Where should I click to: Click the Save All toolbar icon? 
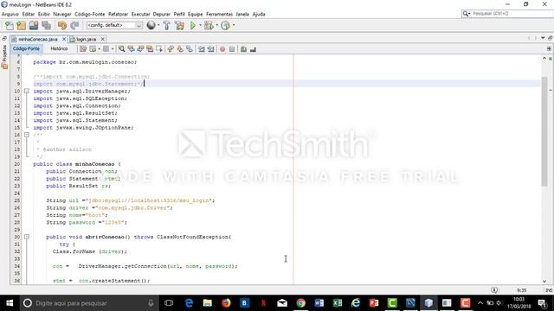coord(46,25)
